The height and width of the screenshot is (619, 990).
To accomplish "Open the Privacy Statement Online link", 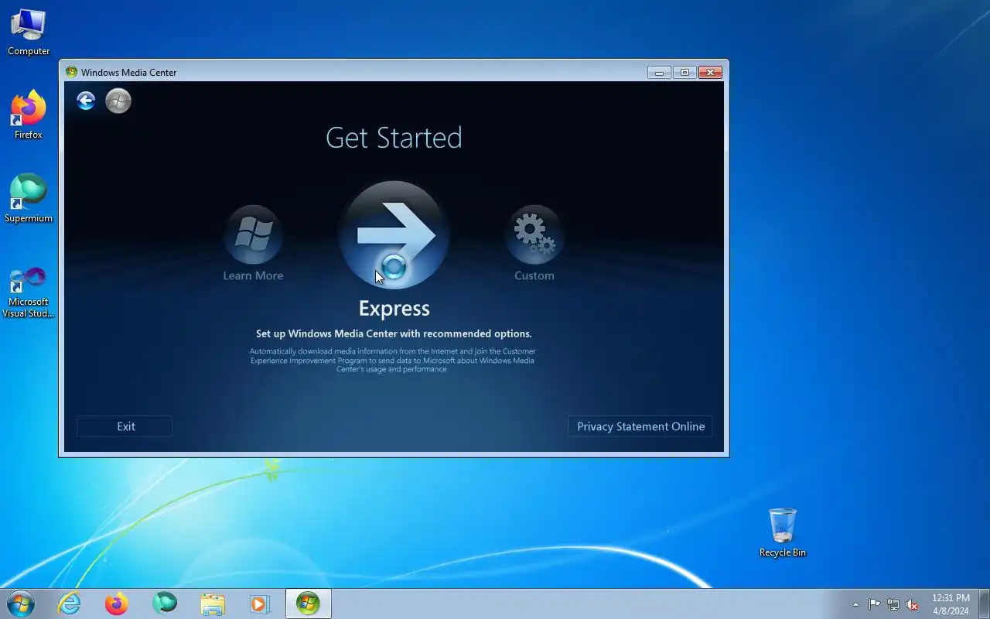I will pos(640,426).
